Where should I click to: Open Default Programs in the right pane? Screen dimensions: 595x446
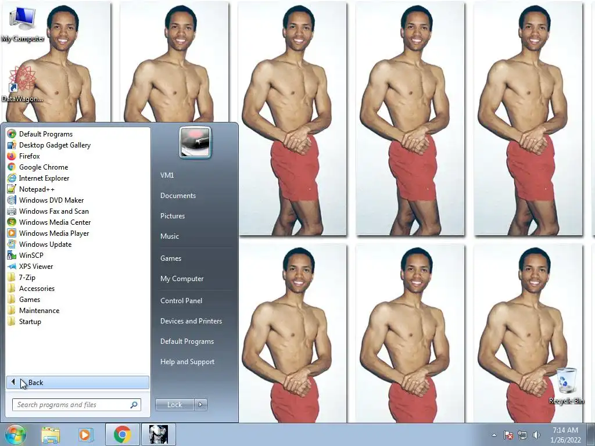pyautogui.click(x=187, y=341)
